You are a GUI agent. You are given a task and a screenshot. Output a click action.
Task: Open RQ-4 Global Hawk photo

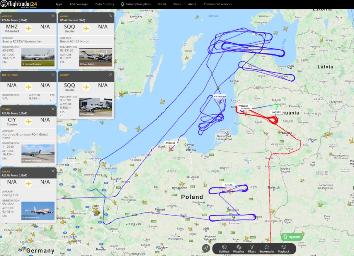tap(38, 154)
